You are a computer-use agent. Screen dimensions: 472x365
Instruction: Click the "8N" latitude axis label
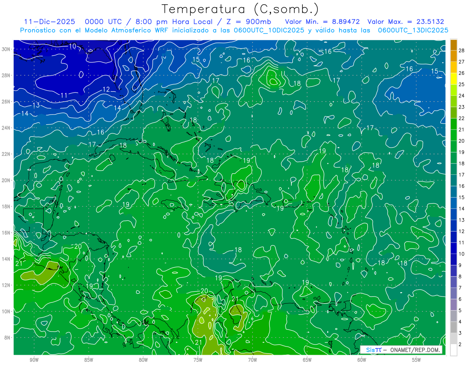7,337
